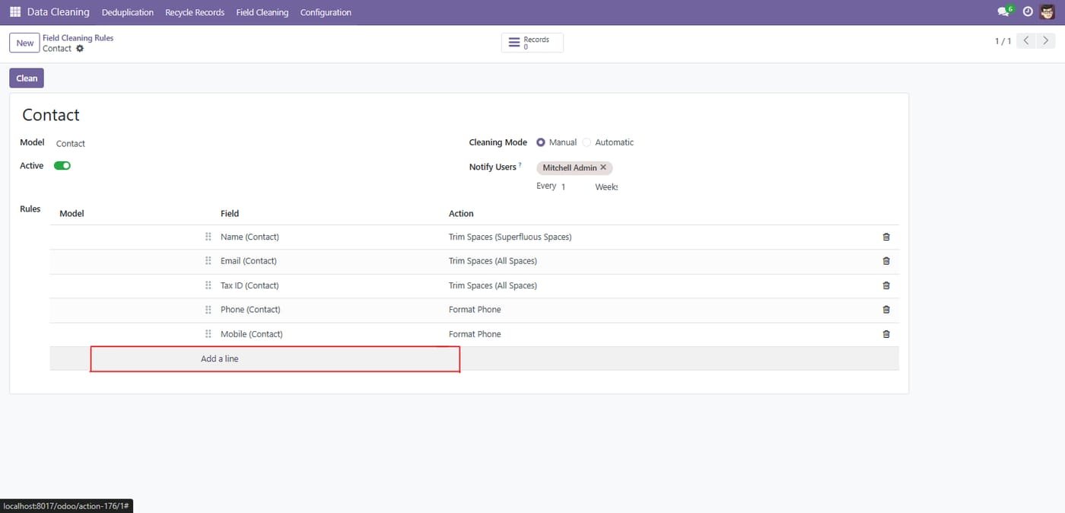Click the Data Cleaning app title
The image size is (1065, 513).
[59, 12]
